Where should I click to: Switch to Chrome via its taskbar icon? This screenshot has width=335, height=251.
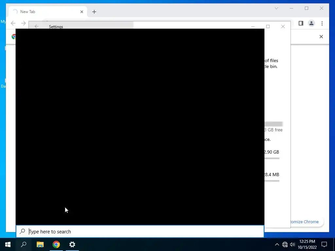click(56, 244)
